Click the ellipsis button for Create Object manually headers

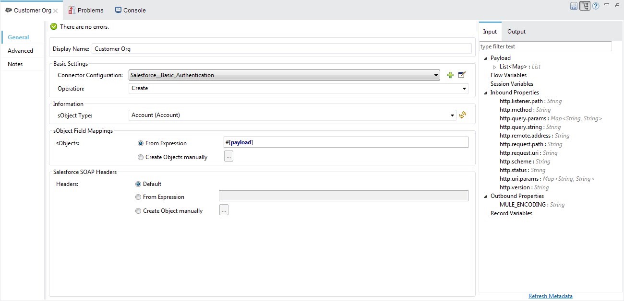[224, 210]
